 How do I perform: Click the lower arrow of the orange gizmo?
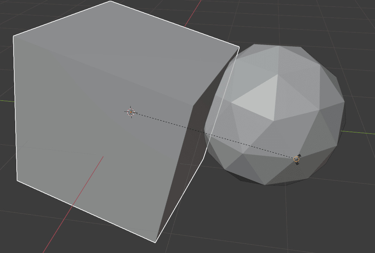click(x=297, y=164)
